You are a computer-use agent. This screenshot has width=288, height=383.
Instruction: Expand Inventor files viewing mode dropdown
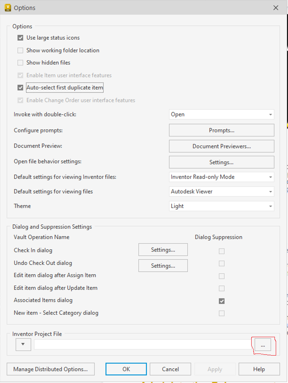click(x=221, y=177)
